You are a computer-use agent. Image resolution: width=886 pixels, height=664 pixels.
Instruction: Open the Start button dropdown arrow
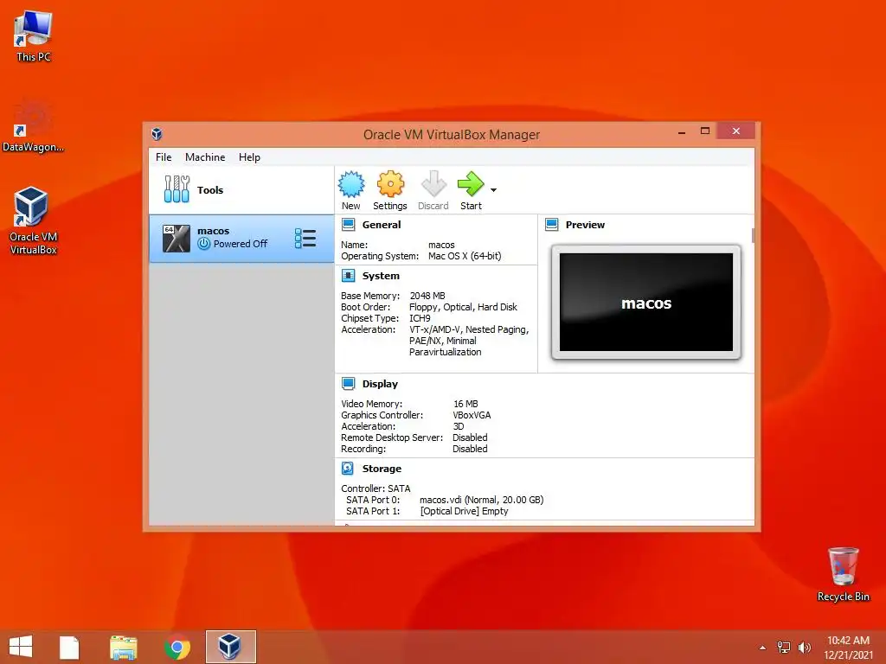[493, 190]
